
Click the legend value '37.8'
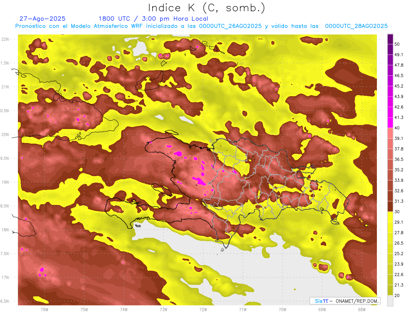(399, 149)
